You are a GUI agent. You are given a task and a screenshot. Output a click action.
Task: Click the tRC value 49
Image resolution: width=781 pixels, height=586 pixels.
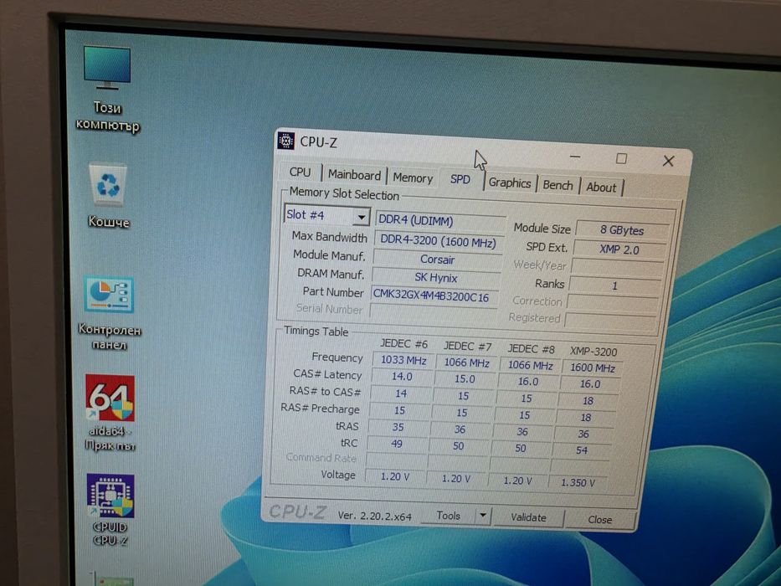tap(397, 444)
